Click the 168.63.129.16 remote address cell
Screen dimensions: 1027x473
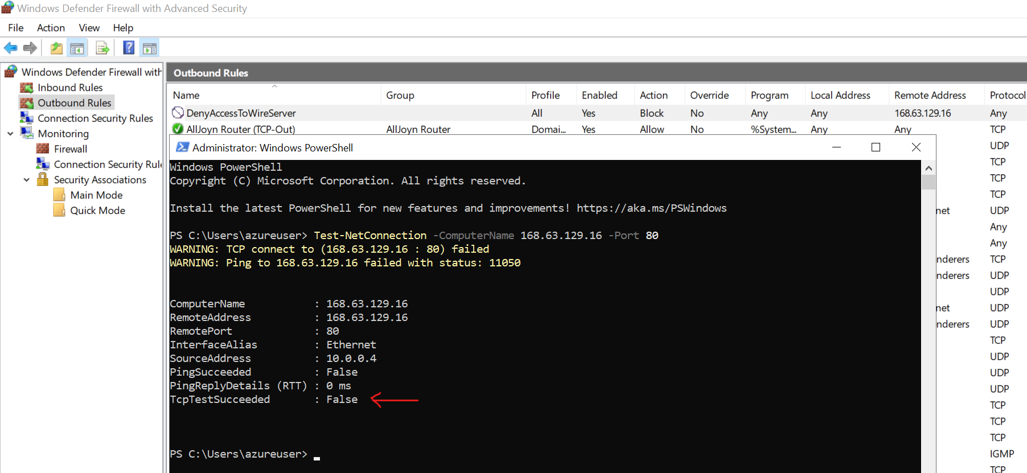click(923, 113)
